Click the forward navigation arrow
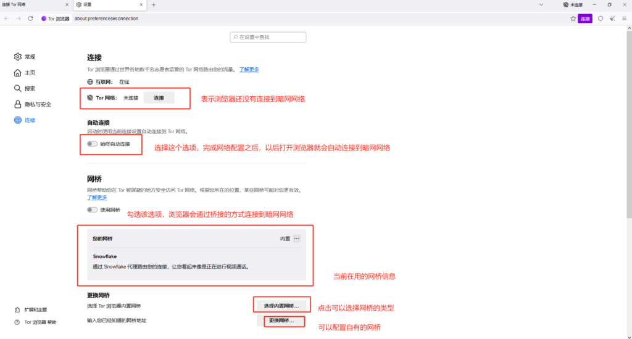This screenshot has height=339, width=632. pos(19,18)
